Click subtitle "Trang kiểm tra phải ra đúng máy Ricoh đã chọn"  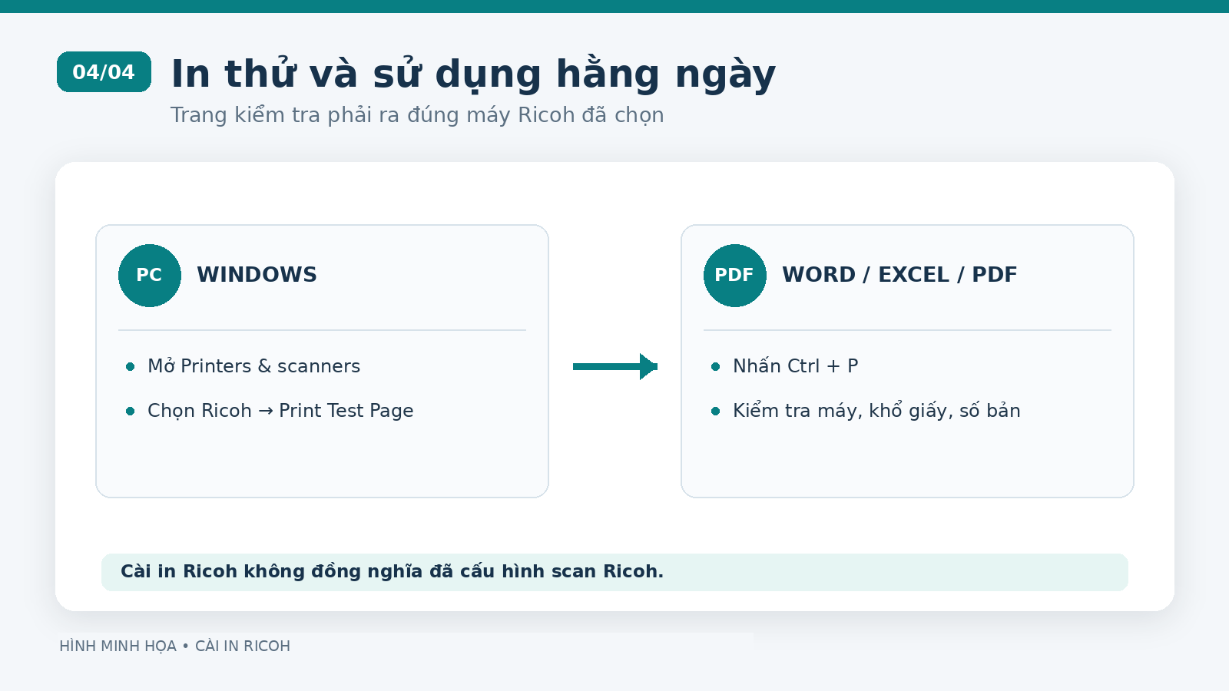[417, 115]
